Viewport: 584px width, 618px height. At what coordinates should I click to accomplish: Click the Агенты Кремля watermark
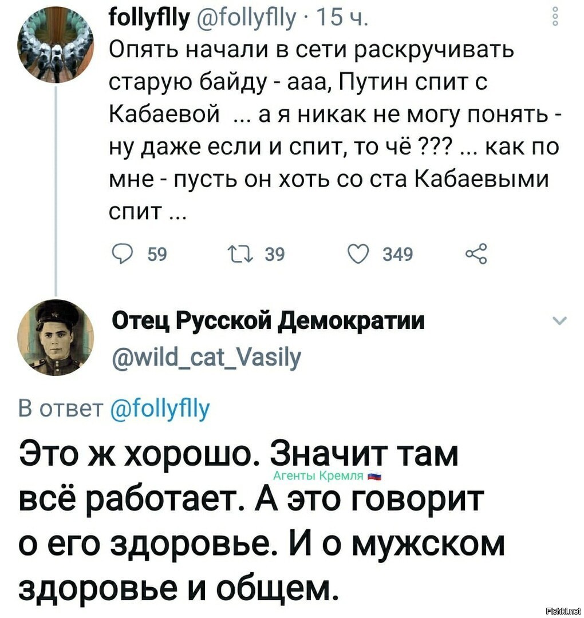[x=327, y=476]
